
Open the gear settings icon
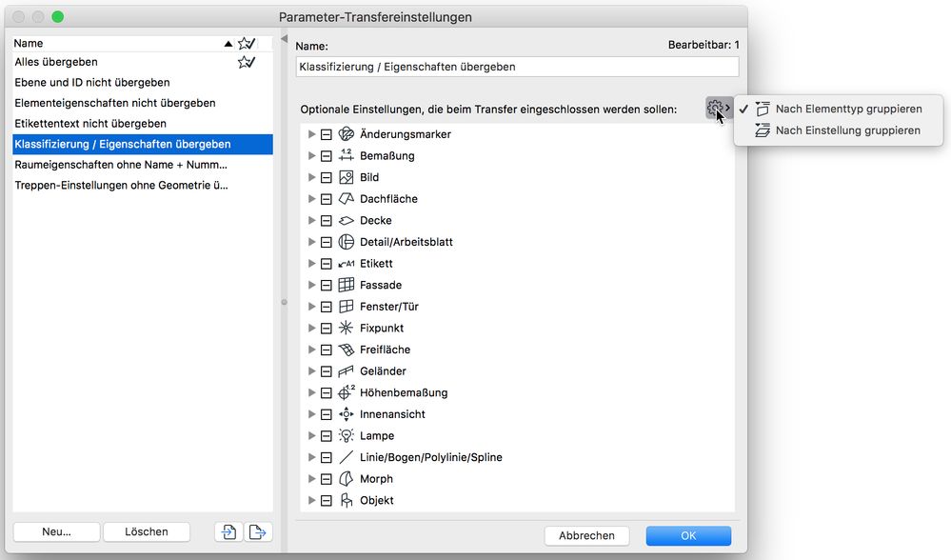tap(717, 109)
